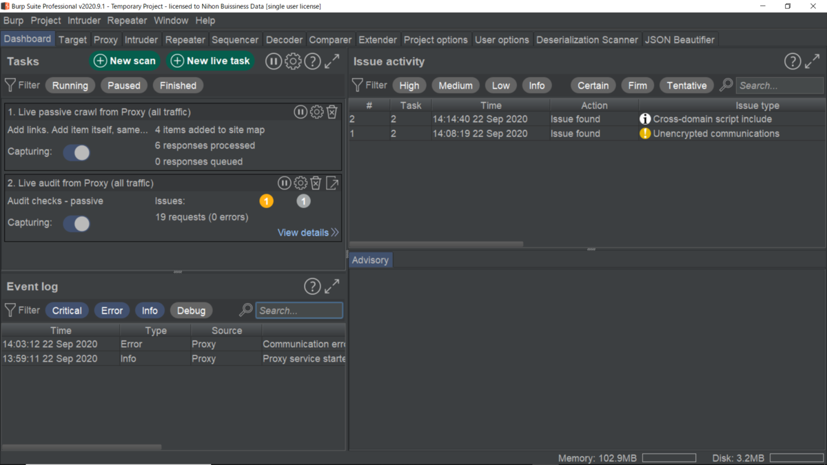Screen dimensions: 827x465
Task: Expand the Tasks panel with the arrows icon
Action: tap(332, 61)
